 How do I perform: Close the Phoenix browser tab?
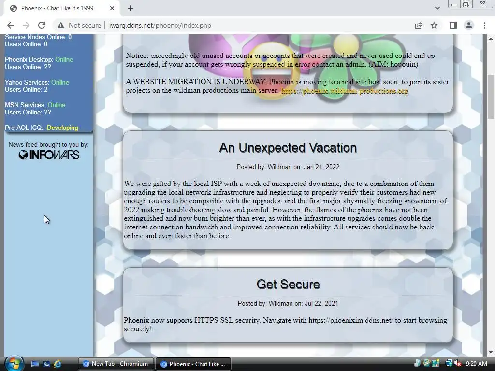pos(112,8)
